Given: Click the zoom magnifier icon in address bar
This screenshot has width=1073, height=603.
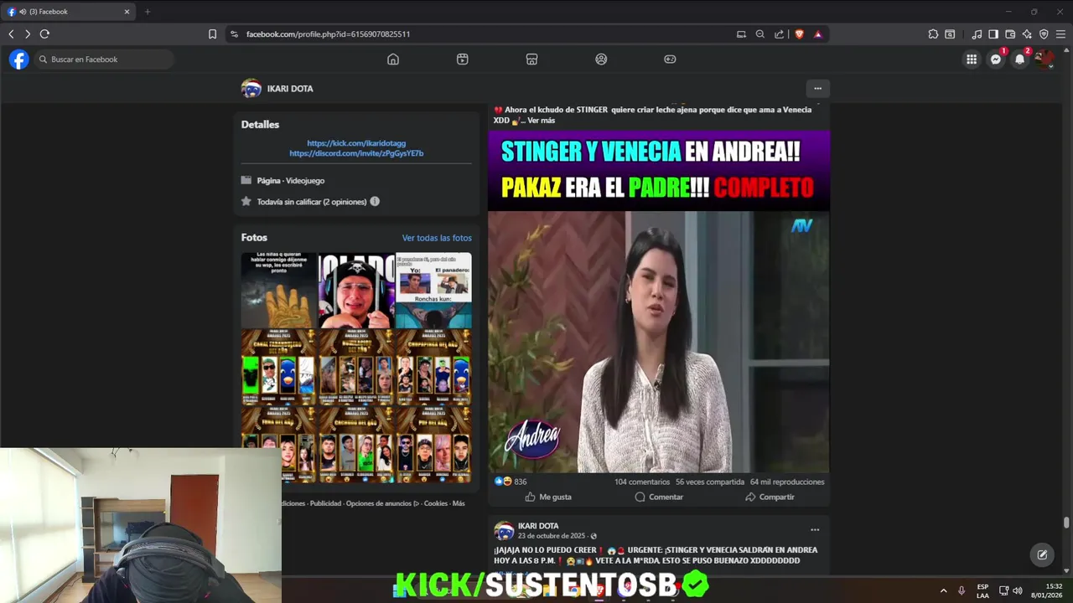Looking at the screenshot, I should tap(760, 34).
